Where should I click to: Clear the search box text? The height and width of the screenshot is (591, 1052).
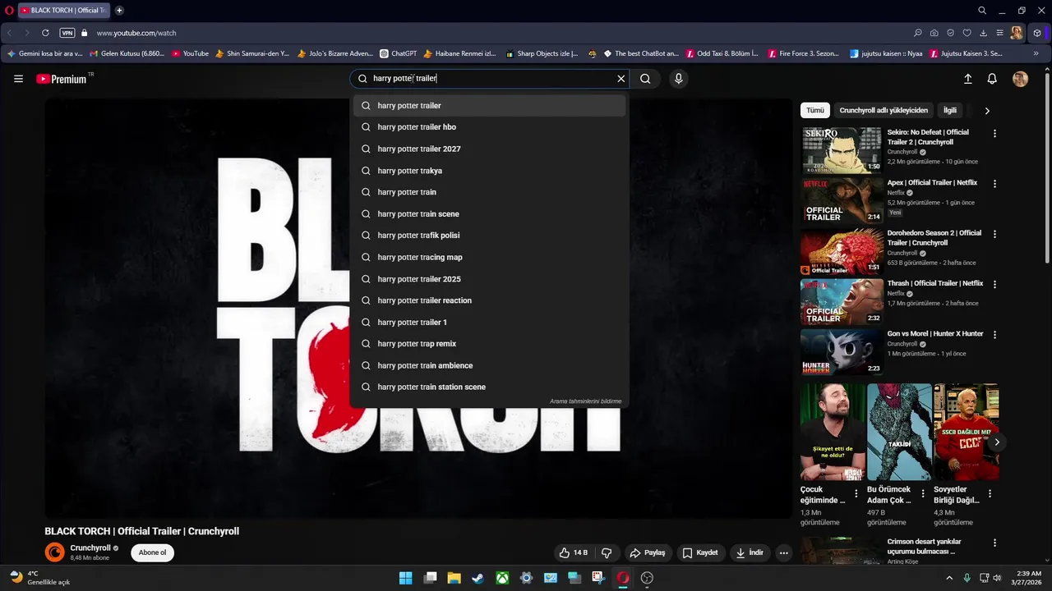tap(621, 79)
